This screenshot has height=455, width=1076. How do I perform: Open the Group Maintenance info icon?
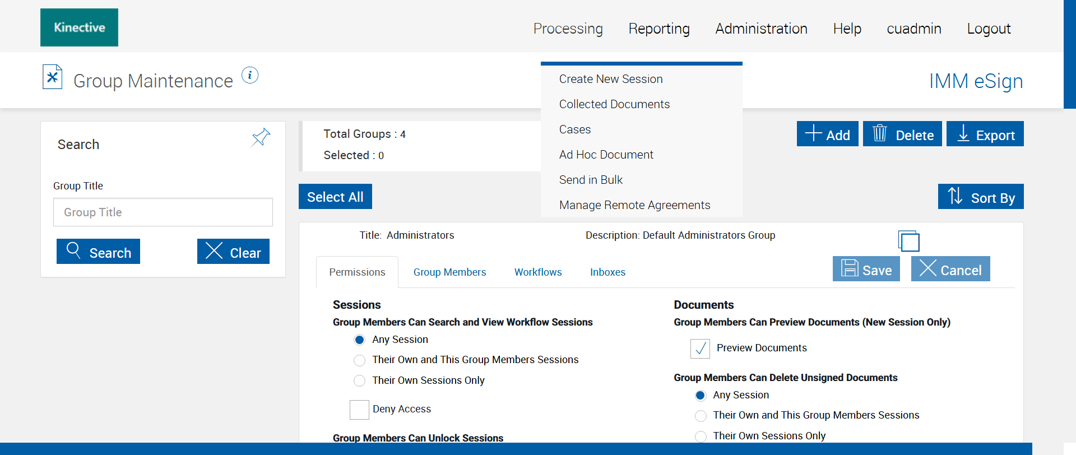(250, 75)
